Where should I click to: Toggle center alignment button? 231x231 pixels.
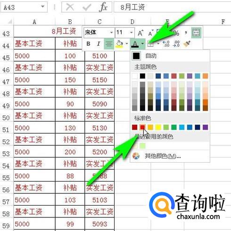coord(109,44)
